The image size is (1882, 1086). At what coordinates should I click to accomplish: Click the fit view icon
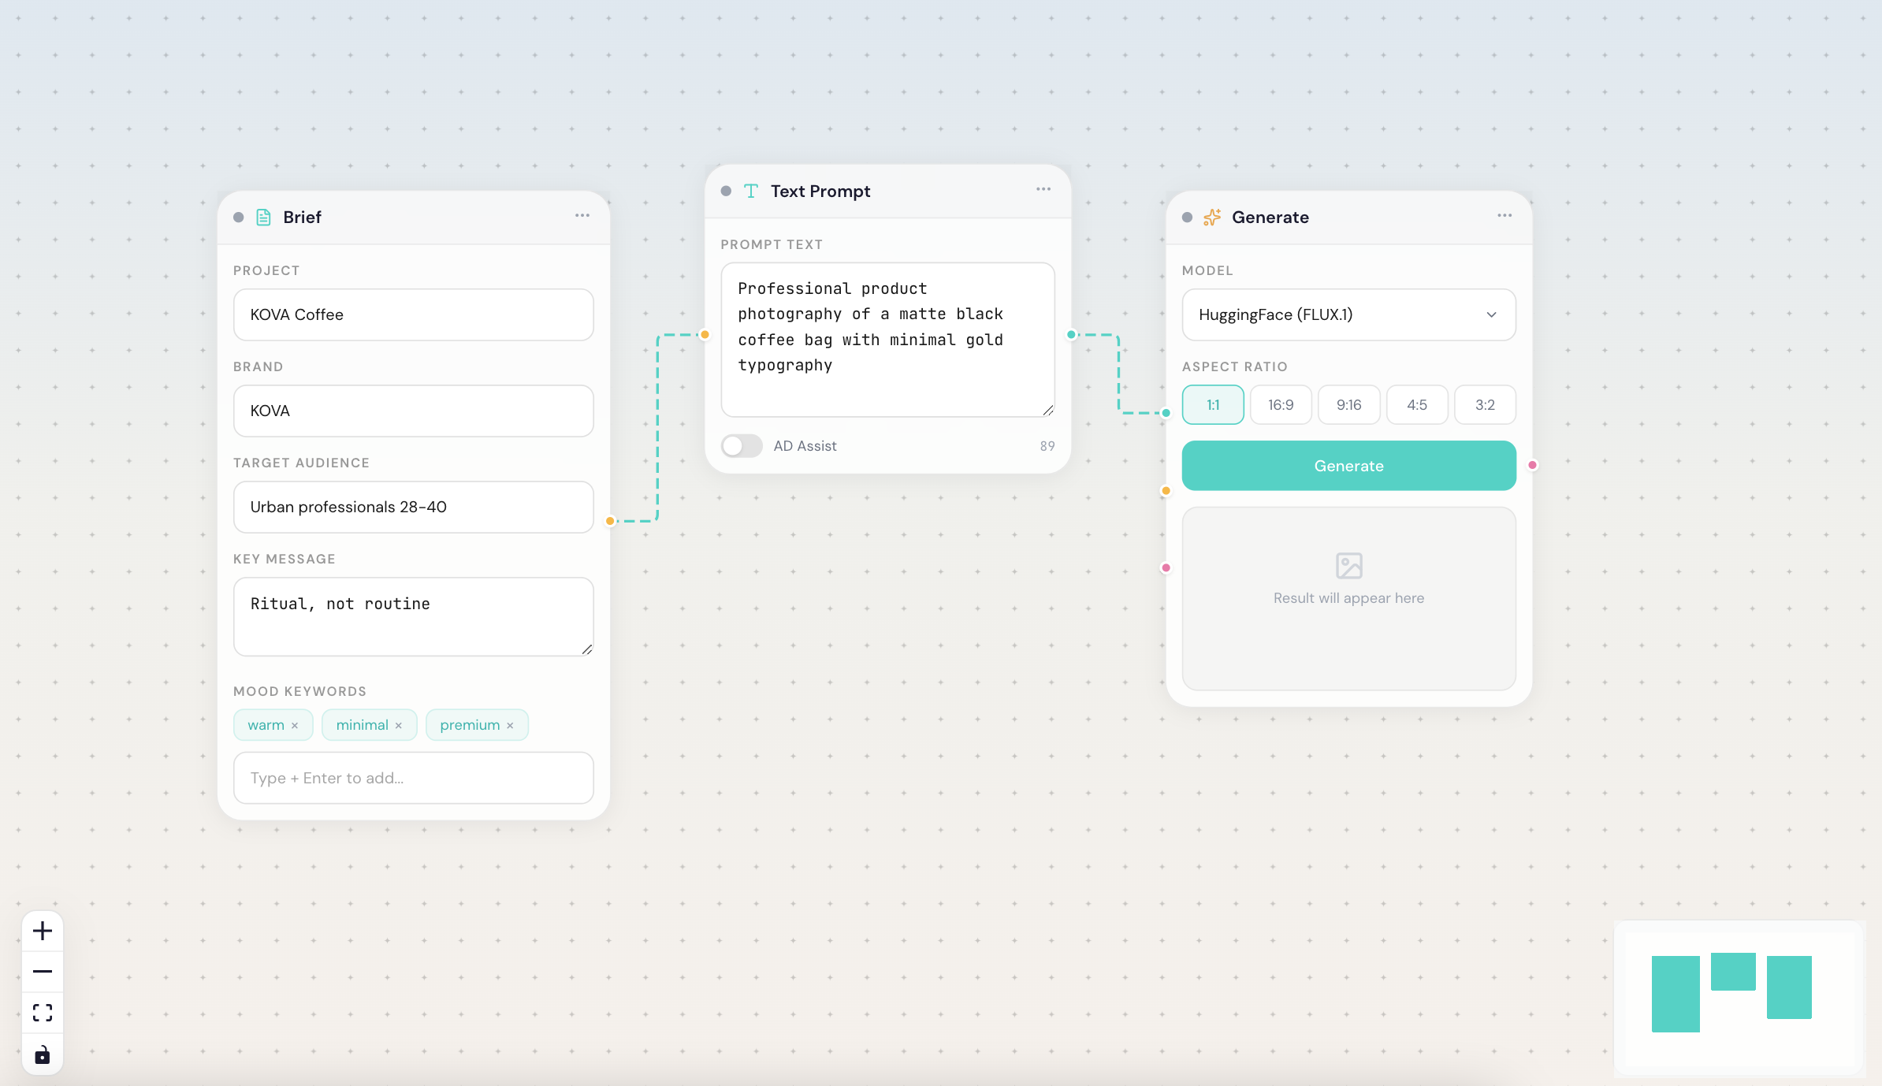pos(43,1013)
